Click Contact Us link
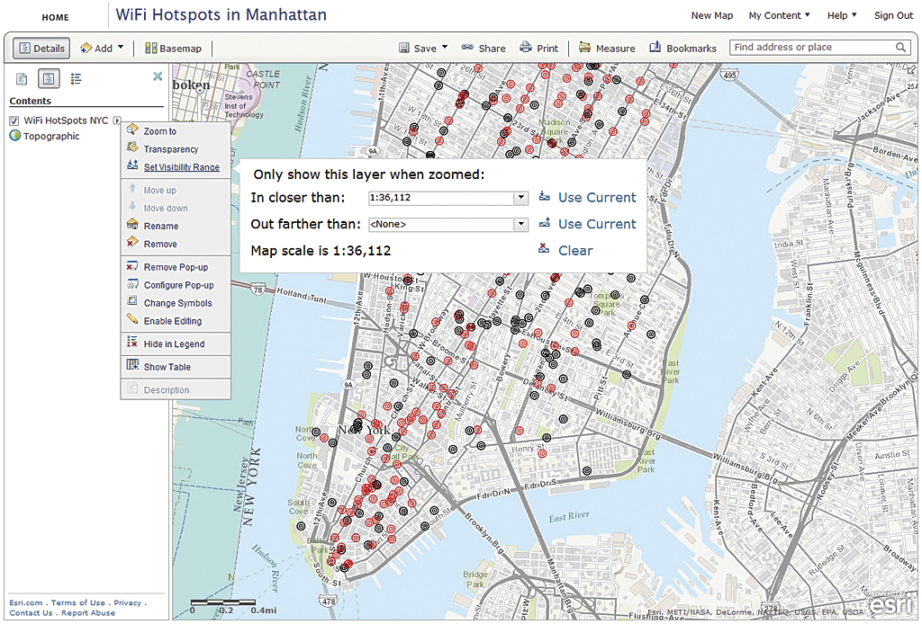The height and width of the screenshot is (624, 922). 31,613
